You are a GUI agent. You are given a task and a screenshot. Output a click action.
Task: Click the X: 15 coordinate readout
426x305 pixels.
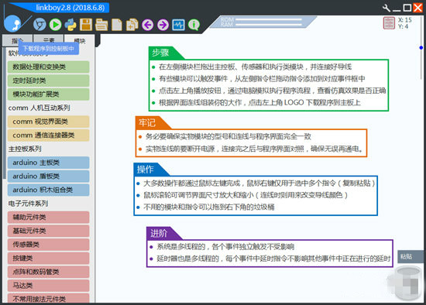click(405, 20)
